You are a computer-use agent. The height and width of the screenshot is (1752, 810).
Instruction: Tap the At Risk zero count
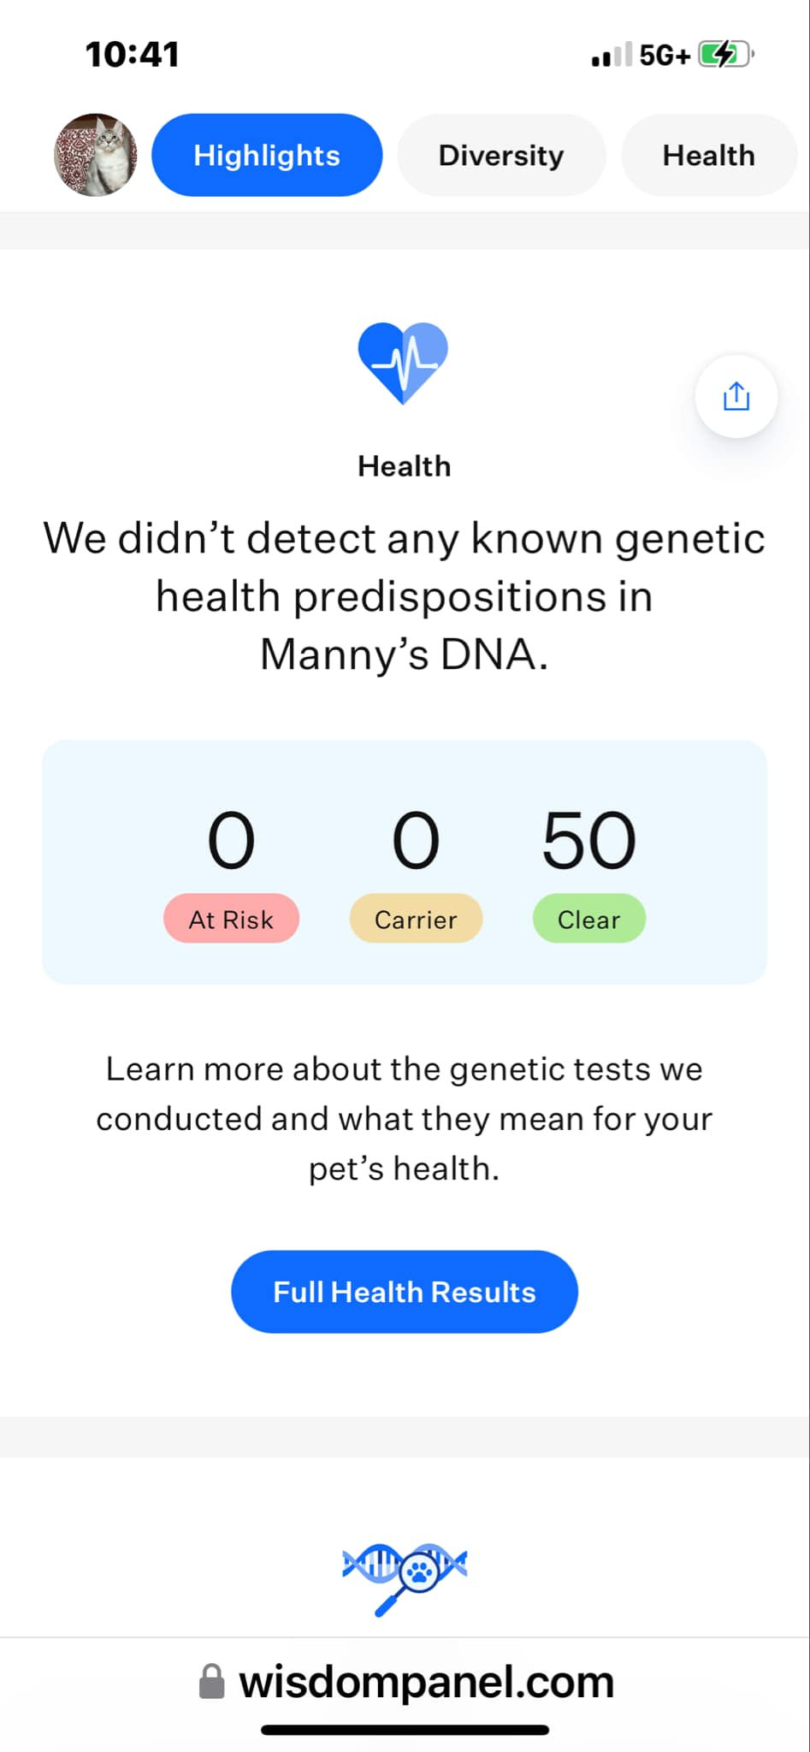click(x=231, y=841)
